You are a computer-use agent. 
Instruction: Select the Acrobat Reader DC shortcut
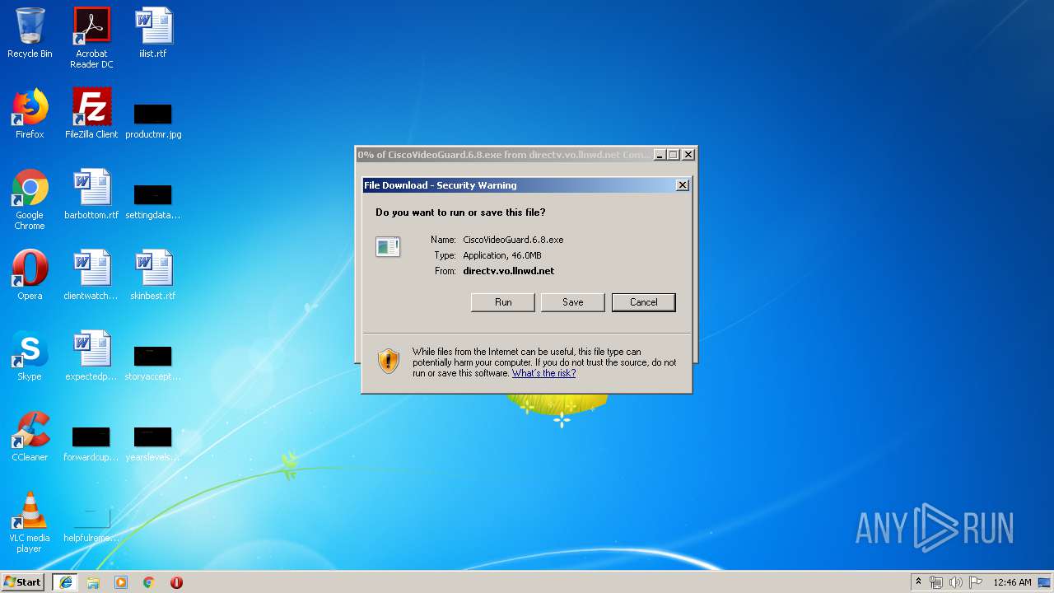pyautogui.click(x=91, y=38)
